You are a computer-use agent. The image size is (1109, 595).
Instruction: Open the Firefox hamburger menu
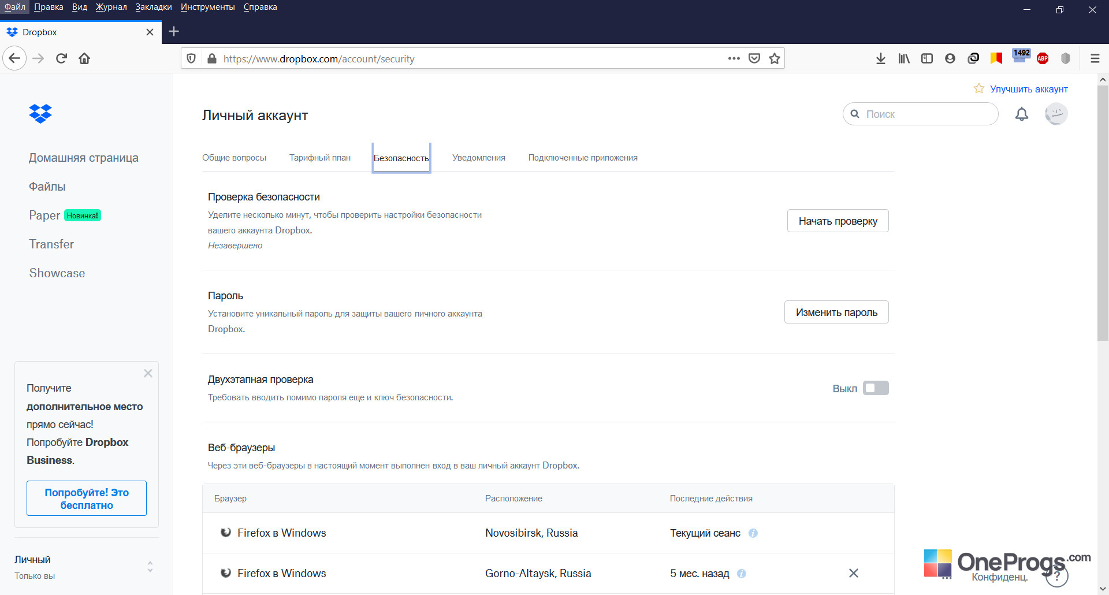(x=1095, y=58)
